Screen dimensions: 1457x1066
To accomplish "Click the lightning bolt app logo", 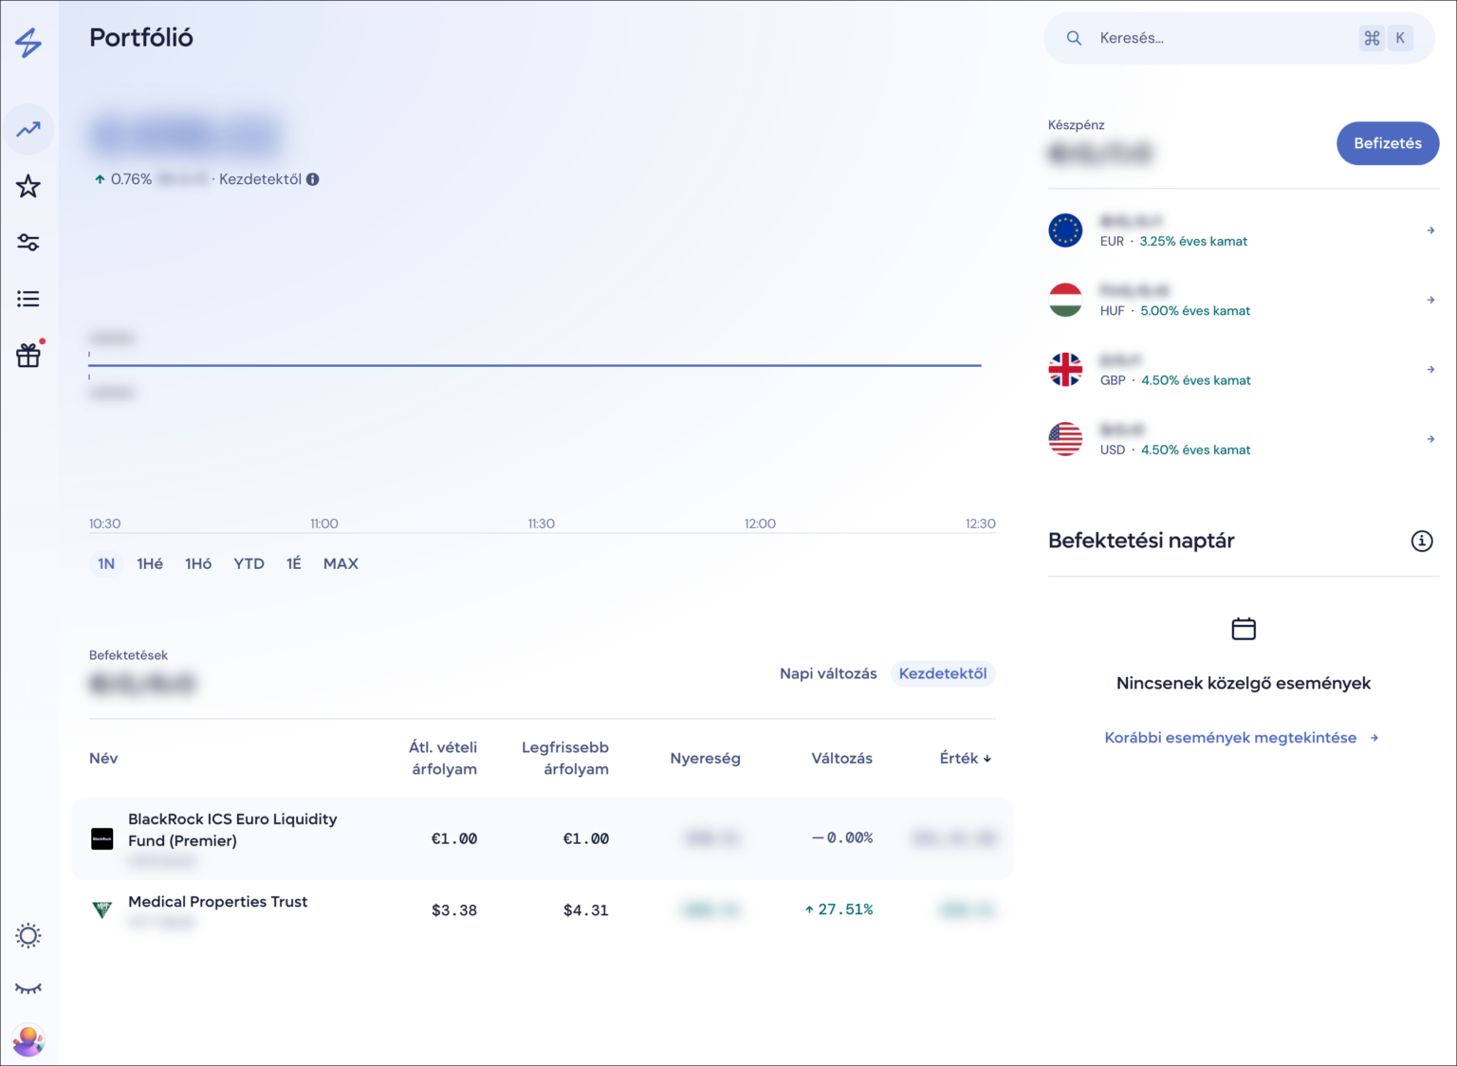I will coord(28,43).
